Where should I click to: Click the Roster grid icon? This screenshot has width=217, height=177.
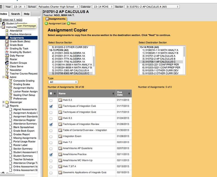tap(7, 59)
